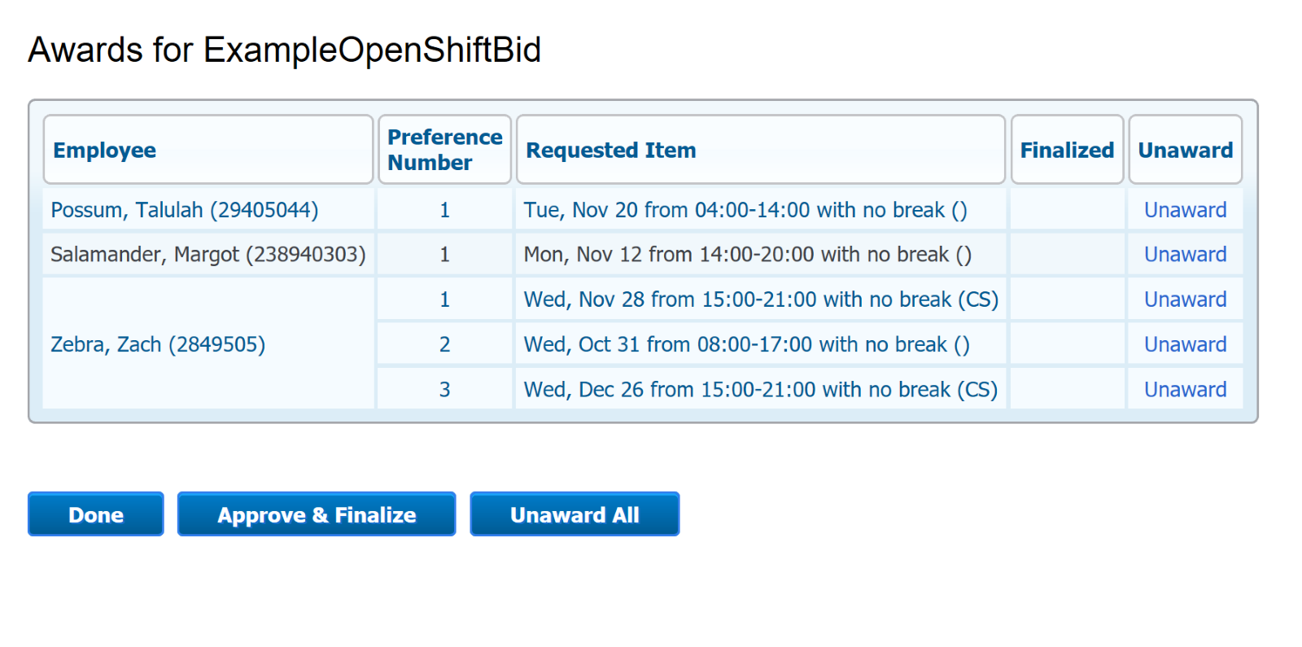
Task: Unaward Zach Zebra's Oct 31 shift
Action: [1185, 344]
